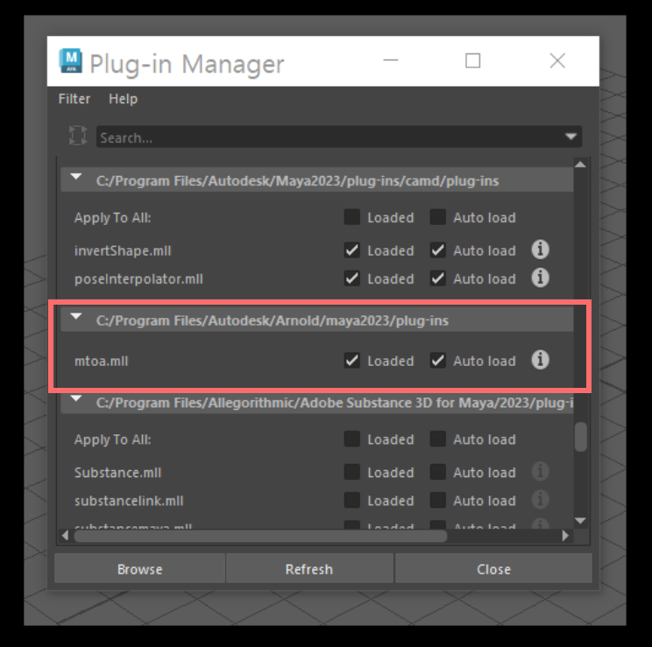652x647 pixels.
Task: Open info for Substance.mll plug-in
Action: pos(540,472)
